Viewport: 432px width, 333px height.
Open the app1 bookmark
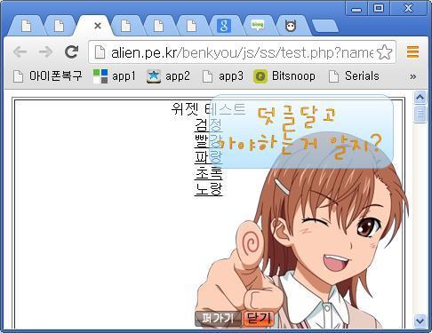pyautogui.click(x=114, y=76)
